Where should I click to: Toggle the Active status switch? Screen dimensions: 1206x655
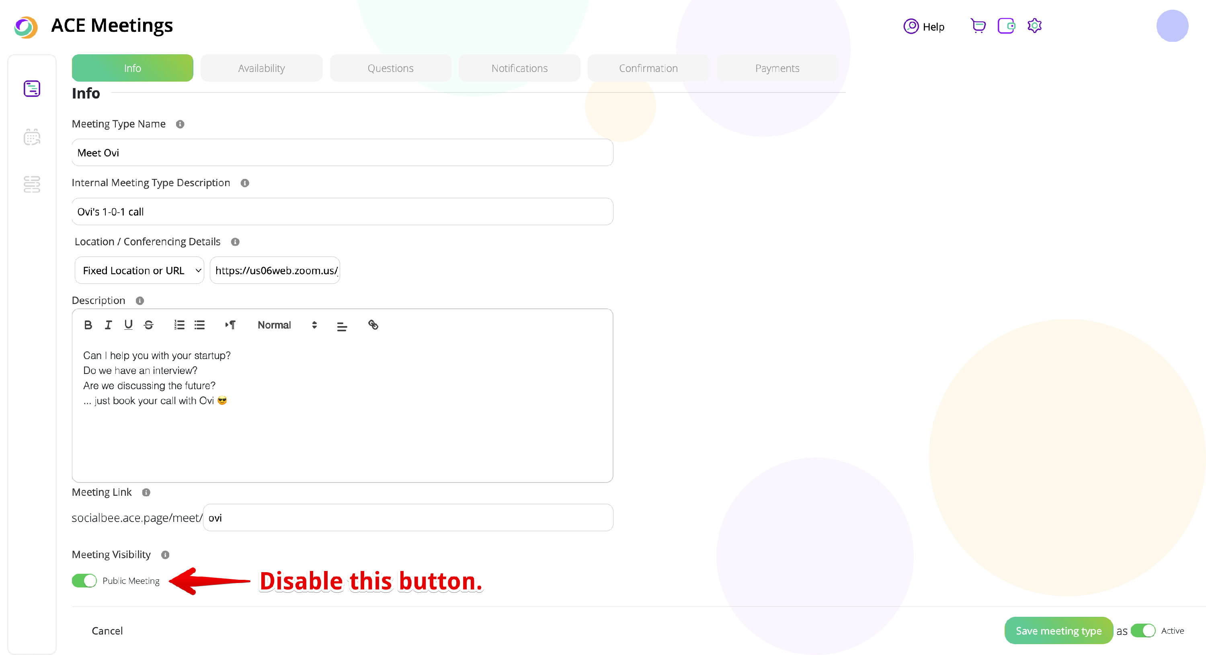pyautogui.click(x=1143, y=630)
